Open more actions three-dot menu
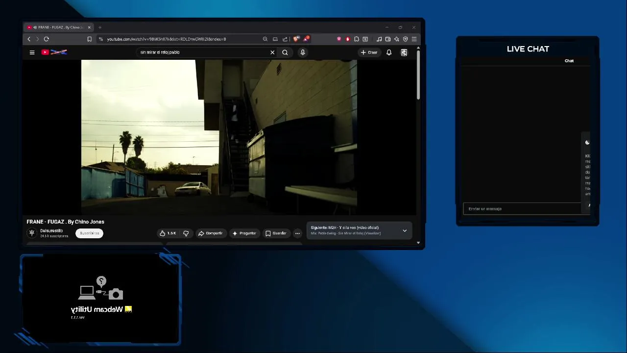 click(297, 233)
